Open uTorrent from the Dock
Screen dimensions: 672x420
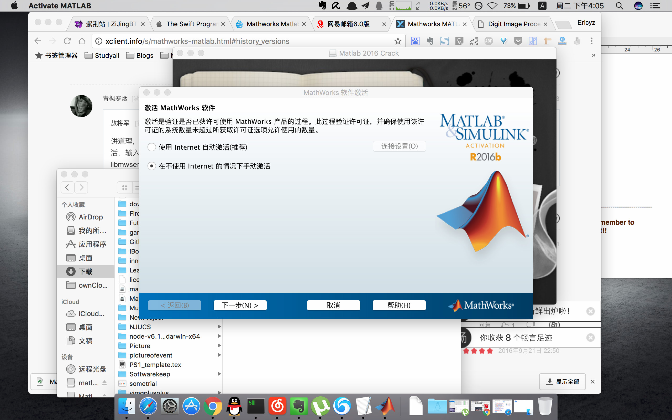coord(320,406)
